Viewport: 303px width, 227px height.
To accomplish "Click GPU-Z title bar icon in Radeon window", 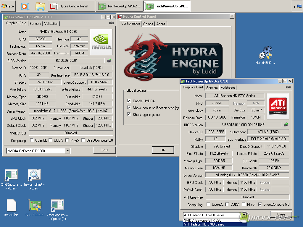I will [x=183, y=81].
